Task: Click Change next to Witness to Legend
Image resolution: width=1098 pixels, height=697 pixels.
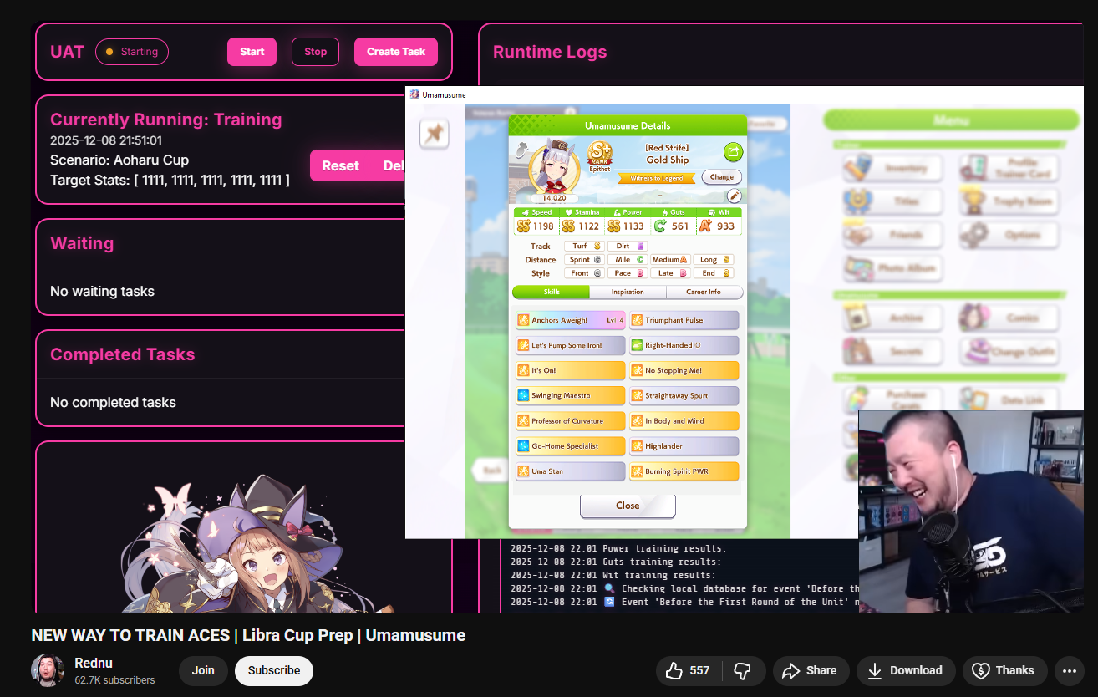Action: point(722,177)
